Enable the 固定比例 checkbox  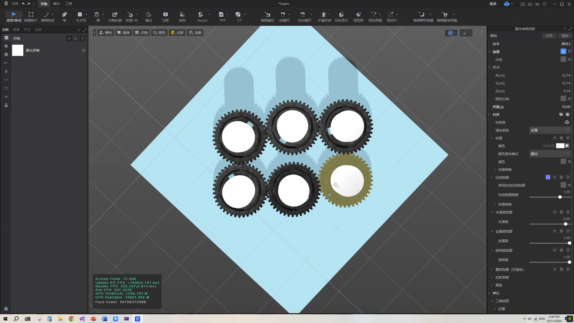[563, 99]
